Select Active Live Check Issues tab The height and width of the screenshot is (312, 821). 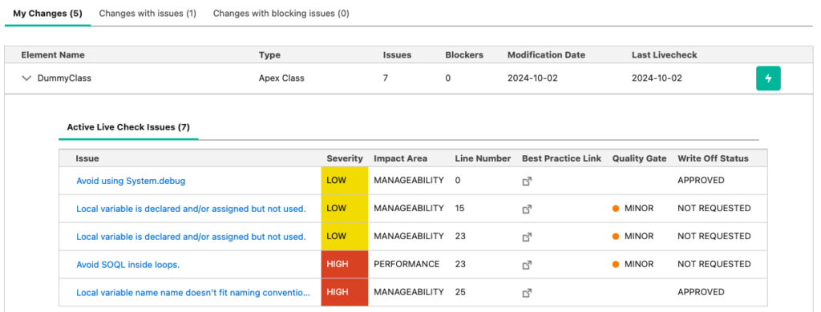pyautogui.click(x=128, y=127)
